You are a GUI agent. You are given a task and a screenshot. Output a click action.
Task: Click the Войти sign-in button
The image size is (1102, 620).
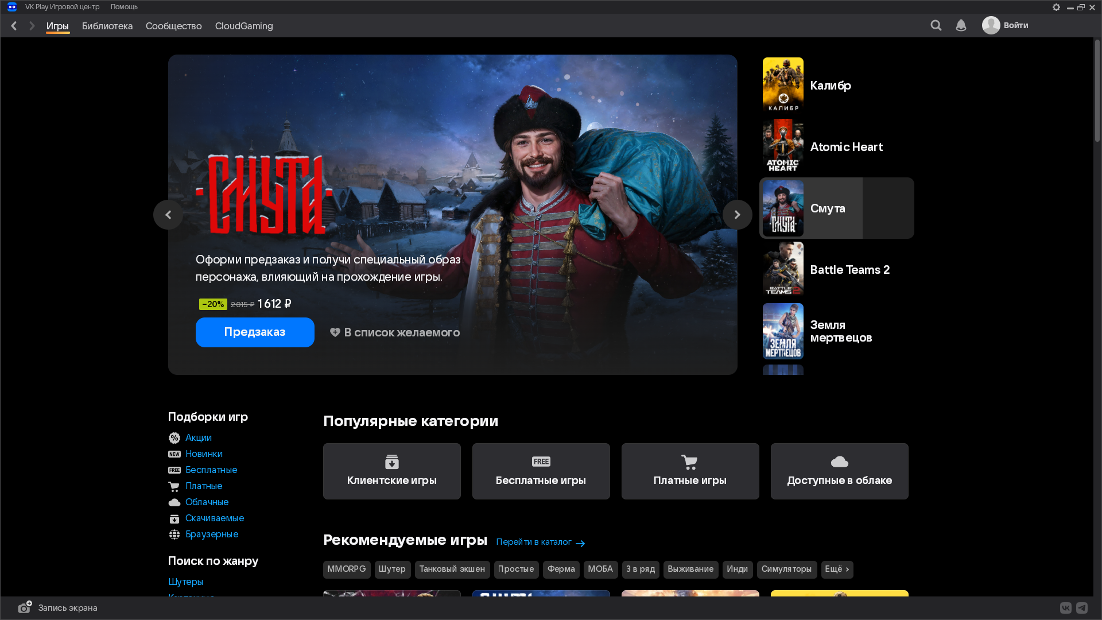coord(1016,25)
